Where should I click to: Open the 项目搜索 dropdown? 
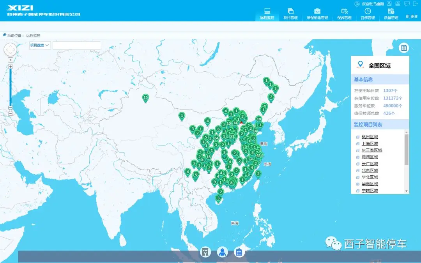(x=40, y=45)
